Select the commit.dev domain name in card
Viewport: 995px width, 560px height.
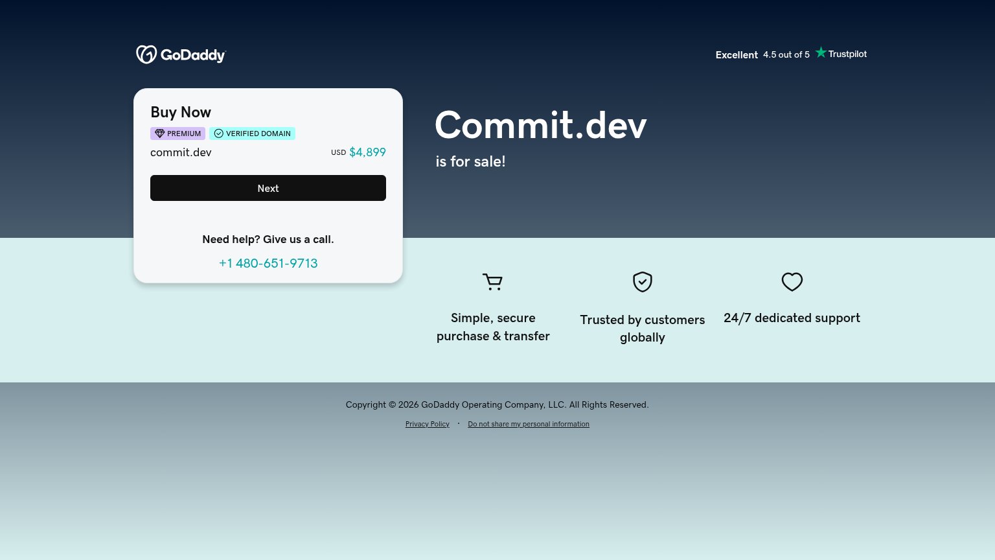(181, 152)
